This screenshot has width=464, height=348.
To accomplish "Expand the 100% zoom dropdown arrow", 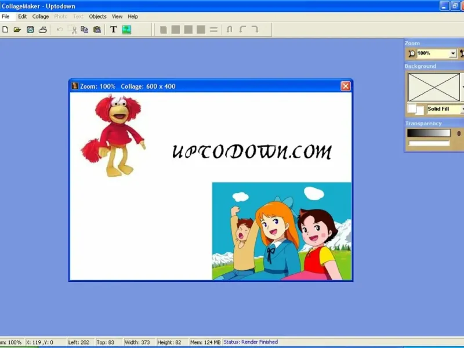I will tap(453, 53).
